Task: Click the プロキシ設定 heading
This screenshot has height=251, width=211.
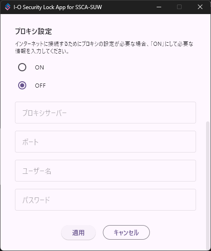Action: 34,31
